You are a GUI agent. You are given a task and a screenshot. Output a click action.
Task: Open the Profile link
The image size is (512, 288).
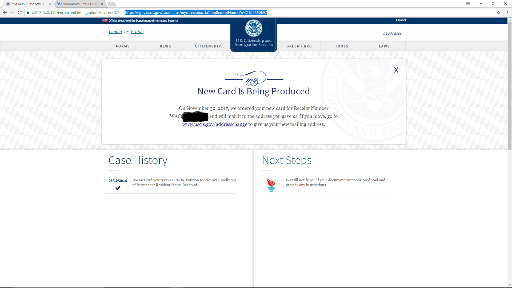coord(137,32)
